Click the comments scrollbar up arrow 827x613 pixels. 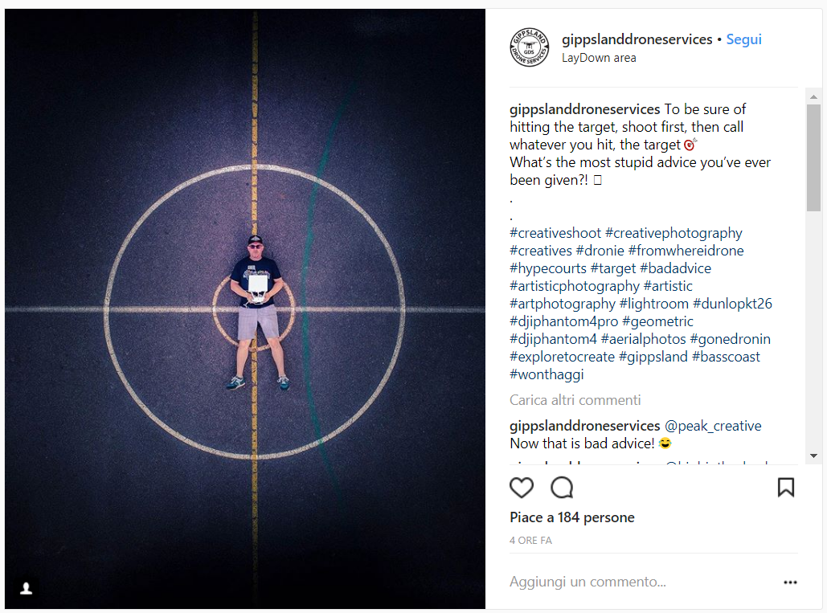click(813, 97)
